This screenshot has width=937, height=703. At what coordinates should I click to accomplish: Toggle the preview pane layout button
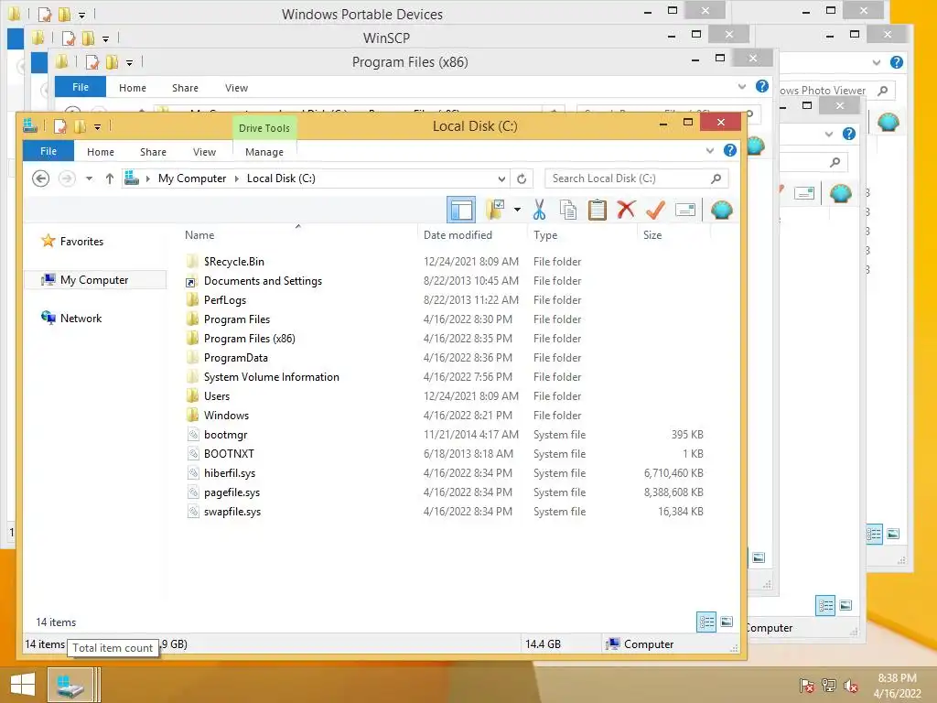(461, 210)
